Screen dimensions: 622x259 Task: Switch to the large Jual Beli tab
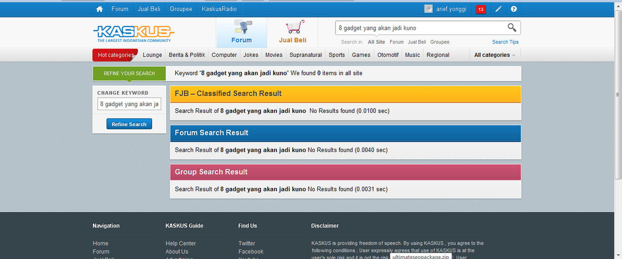293,33
